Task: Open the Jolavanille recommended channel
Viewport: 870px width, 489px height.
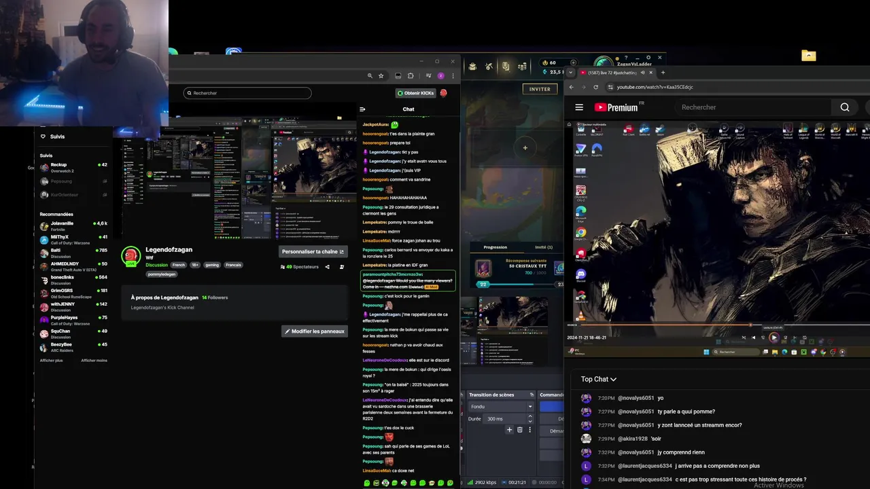Action: (x=73, y=225)
